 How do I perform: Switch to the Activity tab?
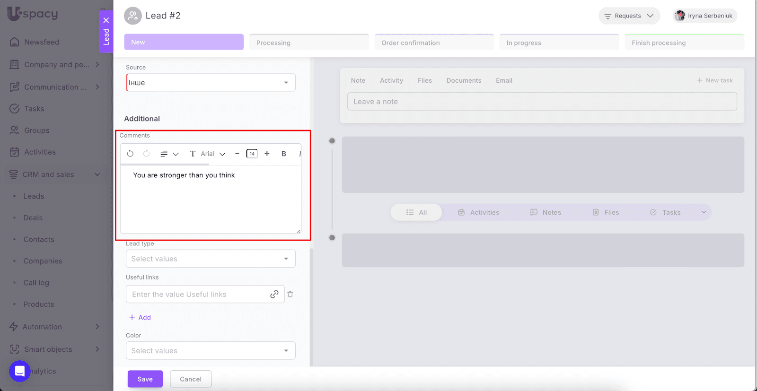(x=391, y=80)
